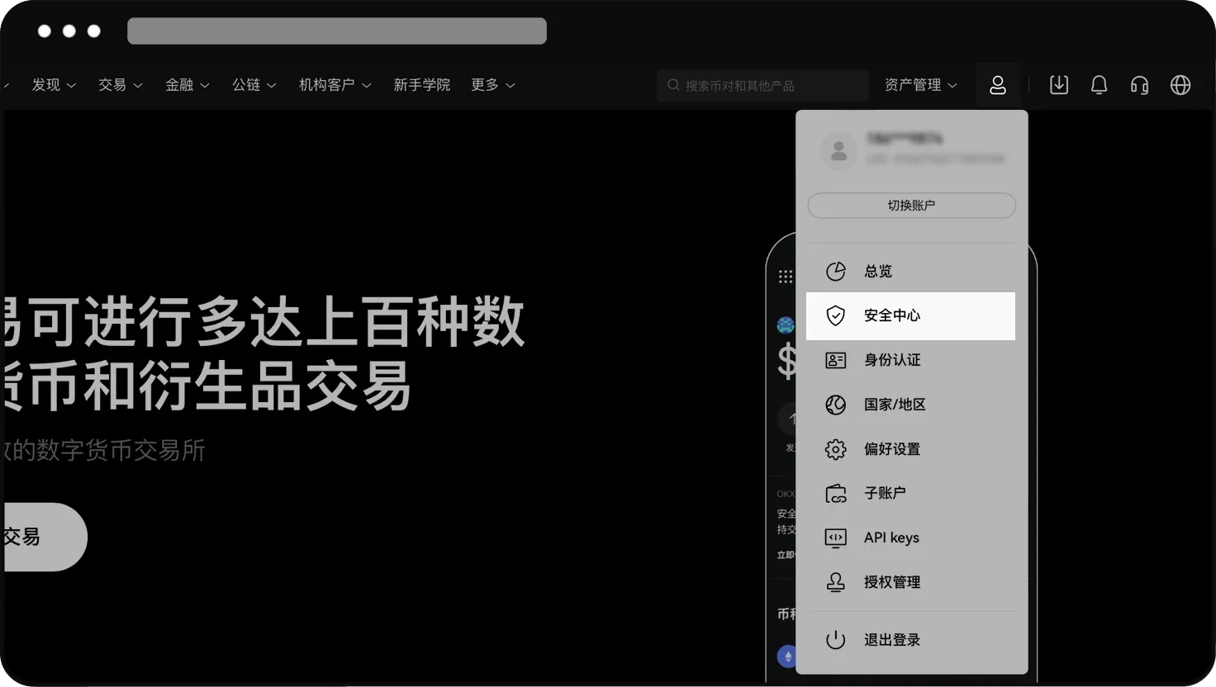The width and height of the screenshot is (1216, 687).
Task: Click the user profile icon in the navbar
Action: [x=998, y=85]
